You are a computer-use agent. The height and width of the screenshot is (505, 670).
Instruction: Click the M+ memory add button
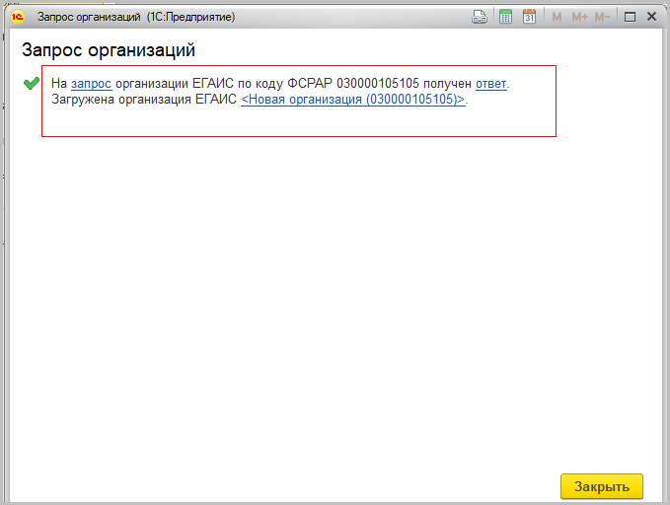click(x=580, y=17)
